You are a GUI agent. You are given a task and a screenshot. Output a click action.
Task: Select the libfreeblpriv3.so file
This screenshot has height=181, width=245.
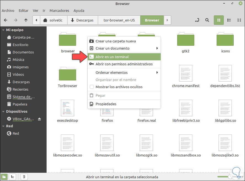tap(186, 108)
